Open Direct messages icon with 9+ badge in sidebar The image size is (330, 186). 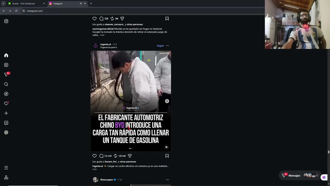click(x=6, y=75)
